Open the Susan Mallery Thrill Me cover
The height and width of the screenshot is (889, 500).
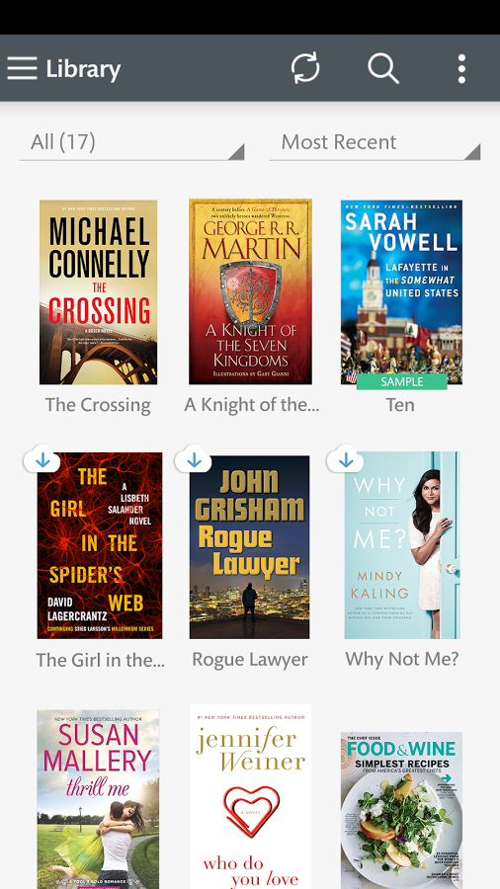[98, 799]
